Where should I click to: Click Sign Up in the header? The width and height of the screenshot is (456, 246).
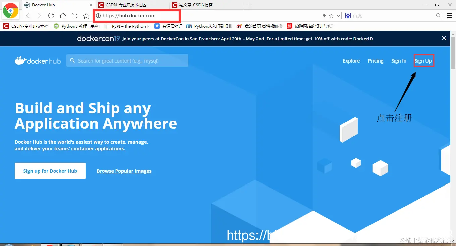click(x=423, y=61)
